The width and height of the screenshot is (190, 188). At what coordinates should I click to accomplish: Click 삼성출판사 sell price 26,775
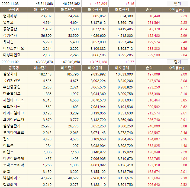point(73,126)
